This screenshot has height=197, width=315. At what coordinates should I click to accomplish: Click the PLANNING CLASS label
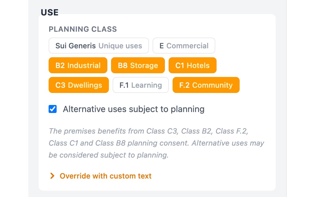tap(83, 29)
